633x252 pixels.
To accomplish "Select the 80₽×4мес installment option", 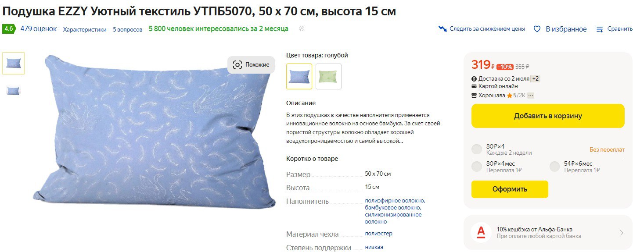I will point(477,167).
